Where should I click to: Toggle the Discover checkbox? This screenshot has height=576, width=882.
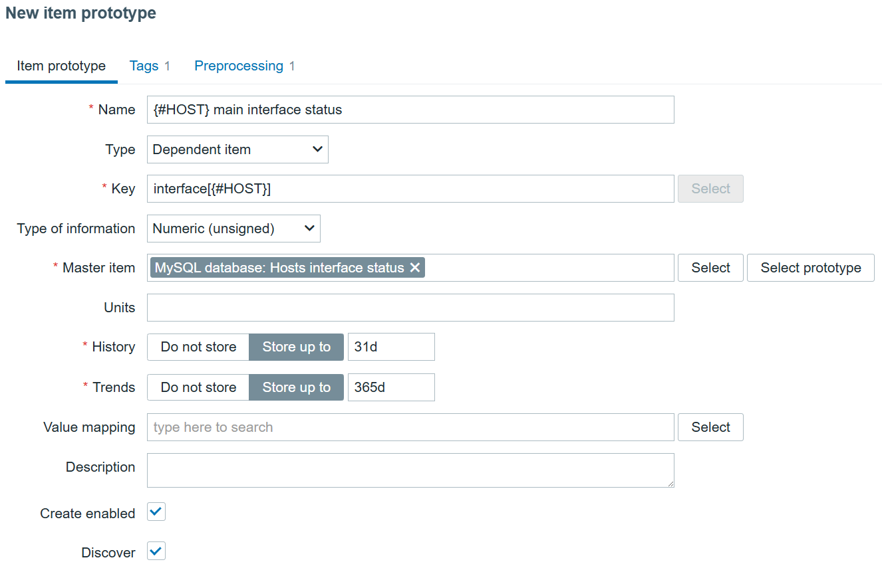point(156,551)
